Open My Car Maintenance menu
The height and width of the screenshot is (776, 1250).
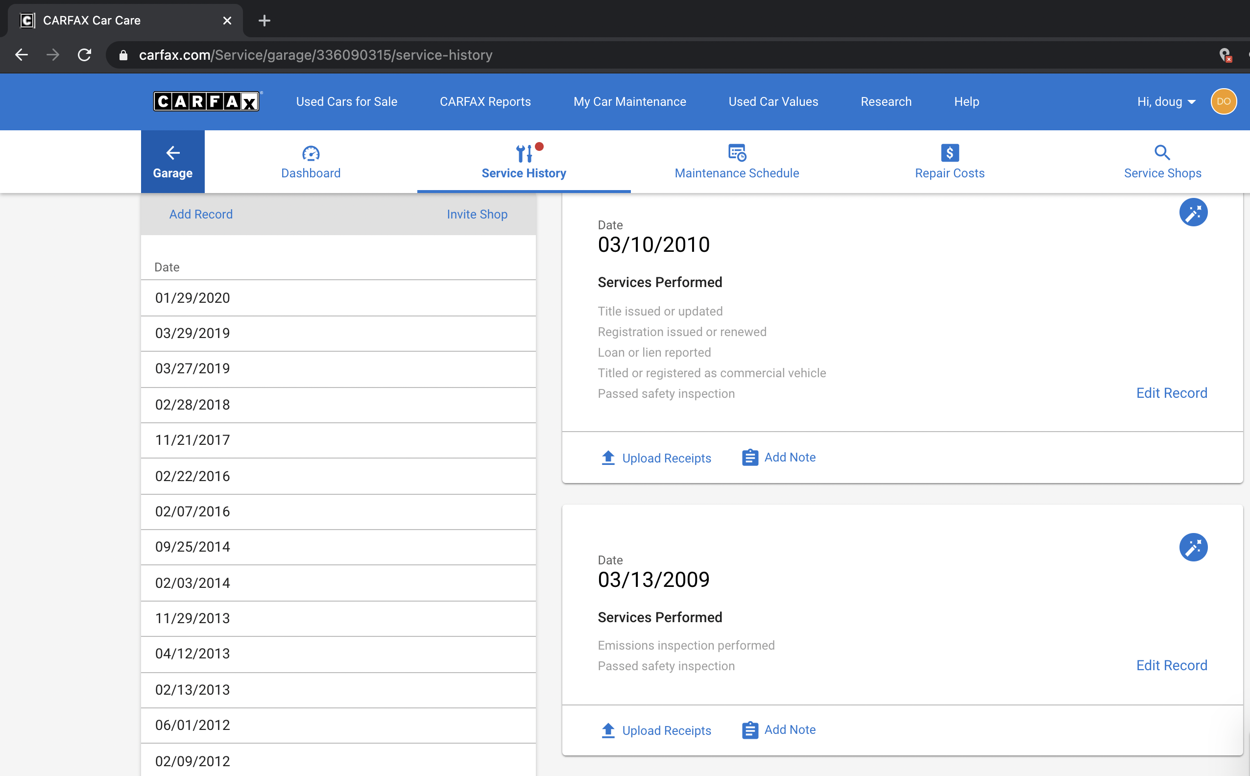pyautogui.click(x=629, y=101)
